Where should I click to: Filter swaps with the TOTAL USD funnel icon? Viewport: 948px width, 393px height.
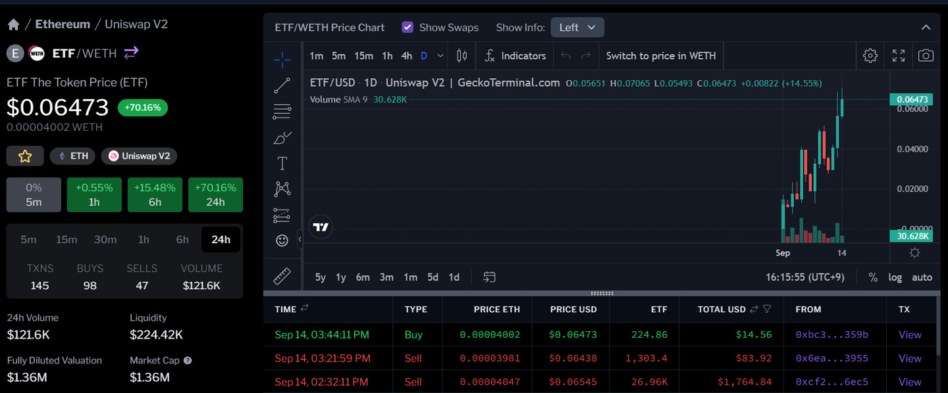coord(767,309)
